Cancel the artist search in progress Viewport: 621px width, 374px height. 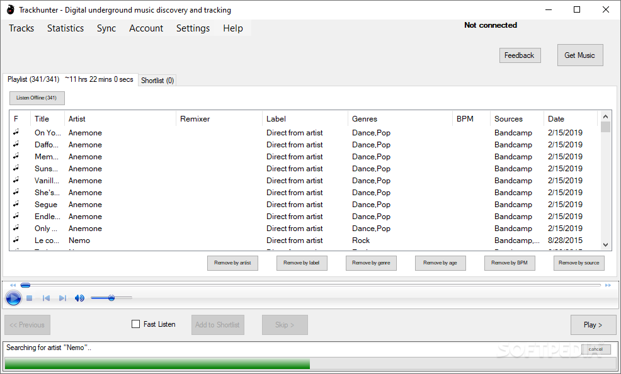tap(596, 349)
